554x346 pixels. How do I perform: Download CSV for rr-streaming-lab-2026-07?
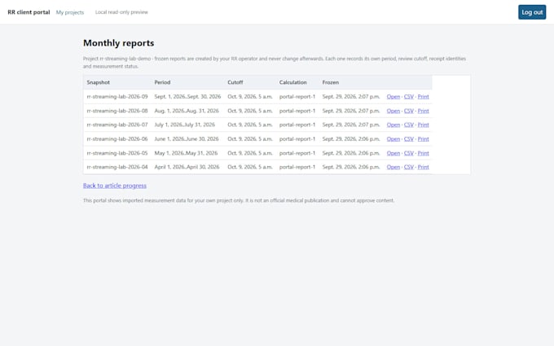coord(409,125)
